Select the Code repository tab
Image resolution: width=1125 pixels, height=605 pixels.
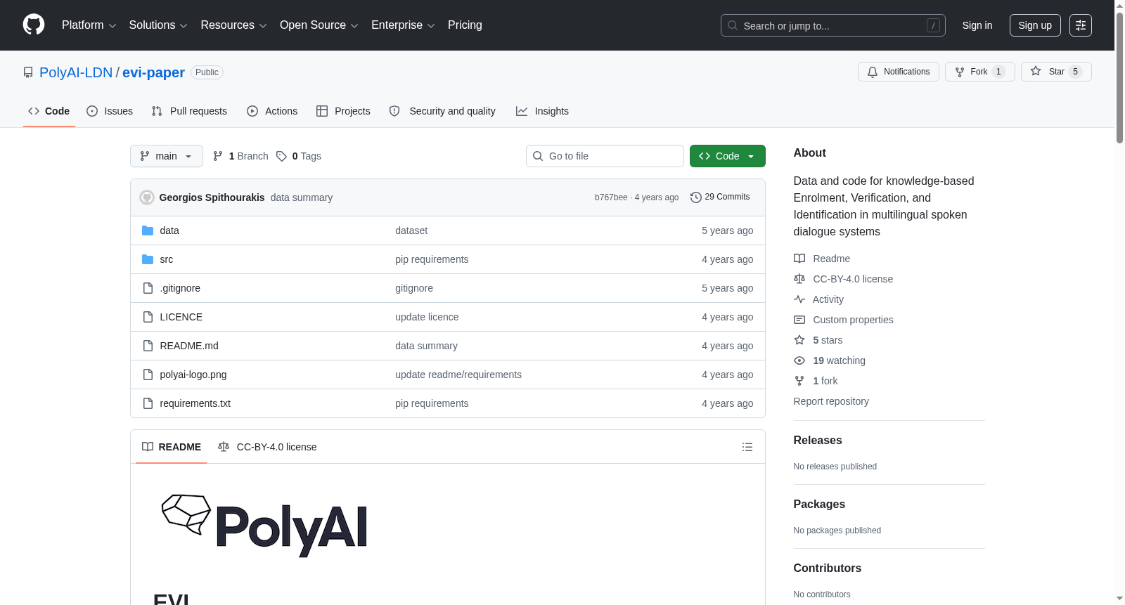click(x=49, y=111)
